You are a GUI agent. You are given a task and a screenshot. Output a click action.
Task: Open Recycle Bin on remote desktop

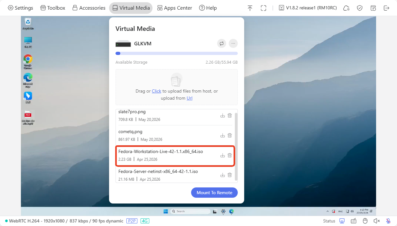click(x=28, y=24)
